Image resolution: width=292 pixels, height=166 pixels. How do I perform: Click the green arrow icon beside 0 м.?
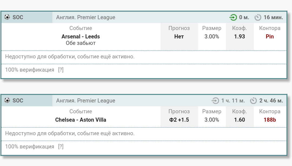(233, 18)
